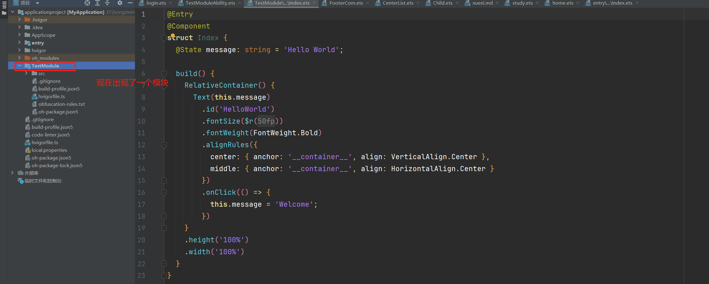The height and width of the screenshot is (284, 709).
Task: Expand the .hvigor folder
Action: (19, 20)
